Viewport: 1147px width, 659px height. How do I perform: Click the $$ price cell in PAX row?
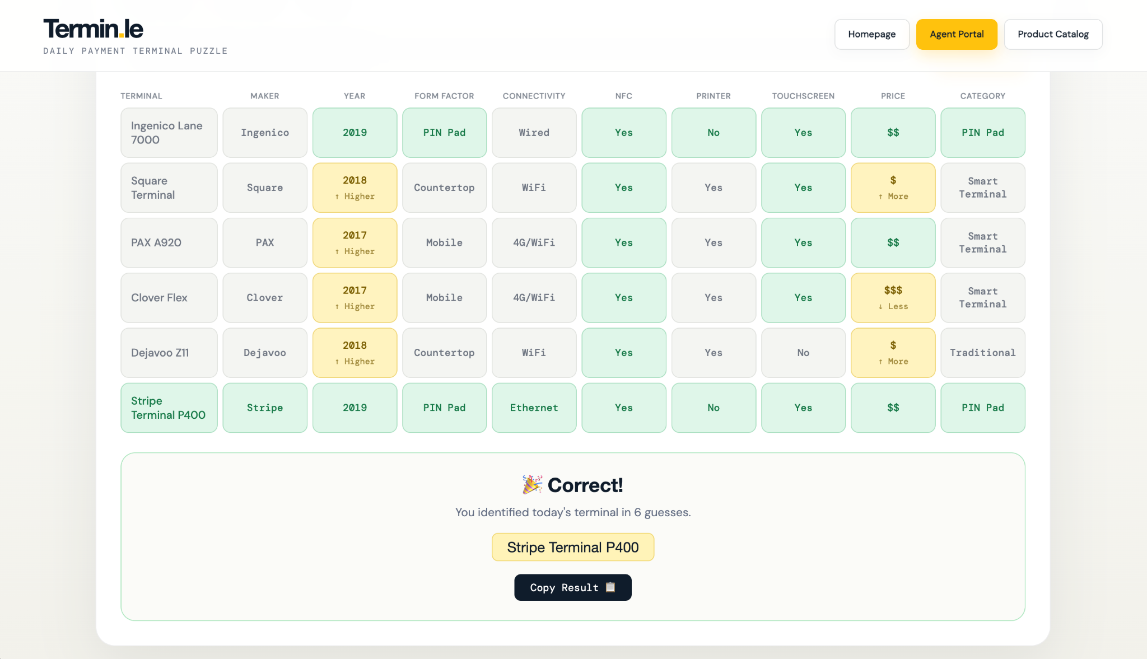pyautogui.click(x=893, y=242)
